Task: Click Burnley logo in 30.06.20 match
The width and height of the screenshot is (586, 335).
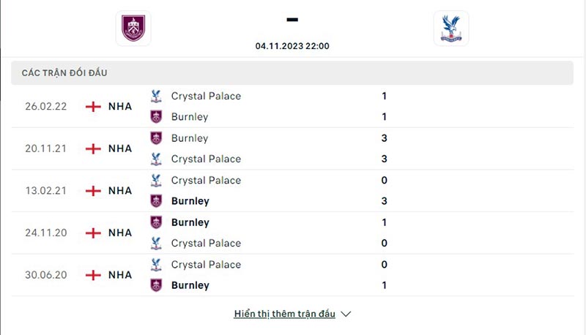Action: (155, 285)
